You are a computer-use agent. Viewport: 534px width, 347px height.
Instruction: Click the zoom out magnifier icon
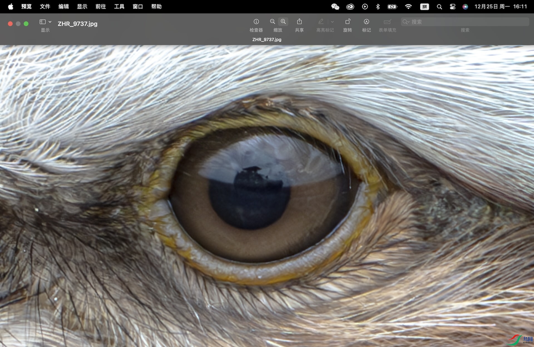(x=273, y=22)
